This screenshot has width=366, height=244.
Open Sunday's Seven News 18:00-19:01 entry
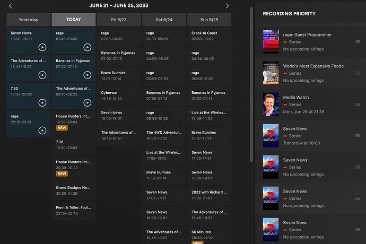click(209, 176)
